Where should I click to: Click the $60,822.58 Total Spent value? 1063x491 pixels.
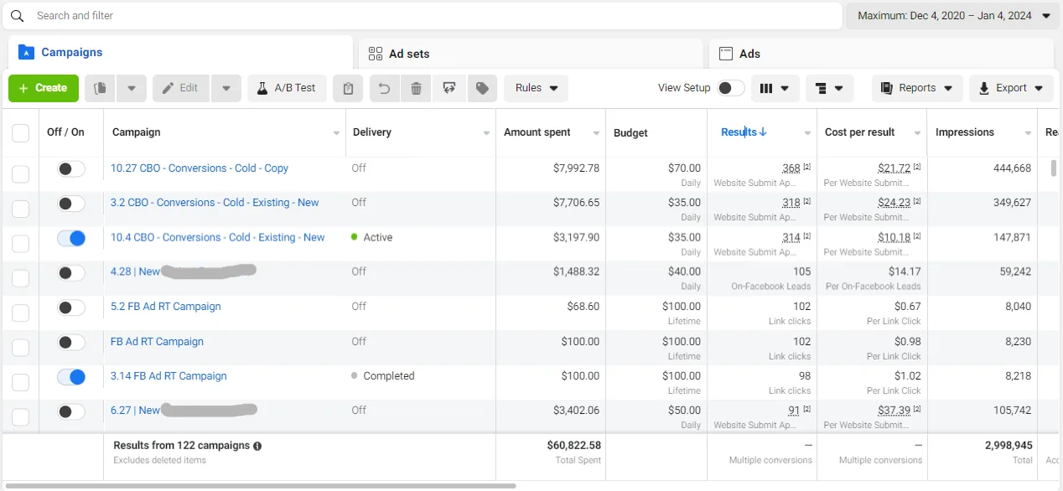[x=573, y=446]
